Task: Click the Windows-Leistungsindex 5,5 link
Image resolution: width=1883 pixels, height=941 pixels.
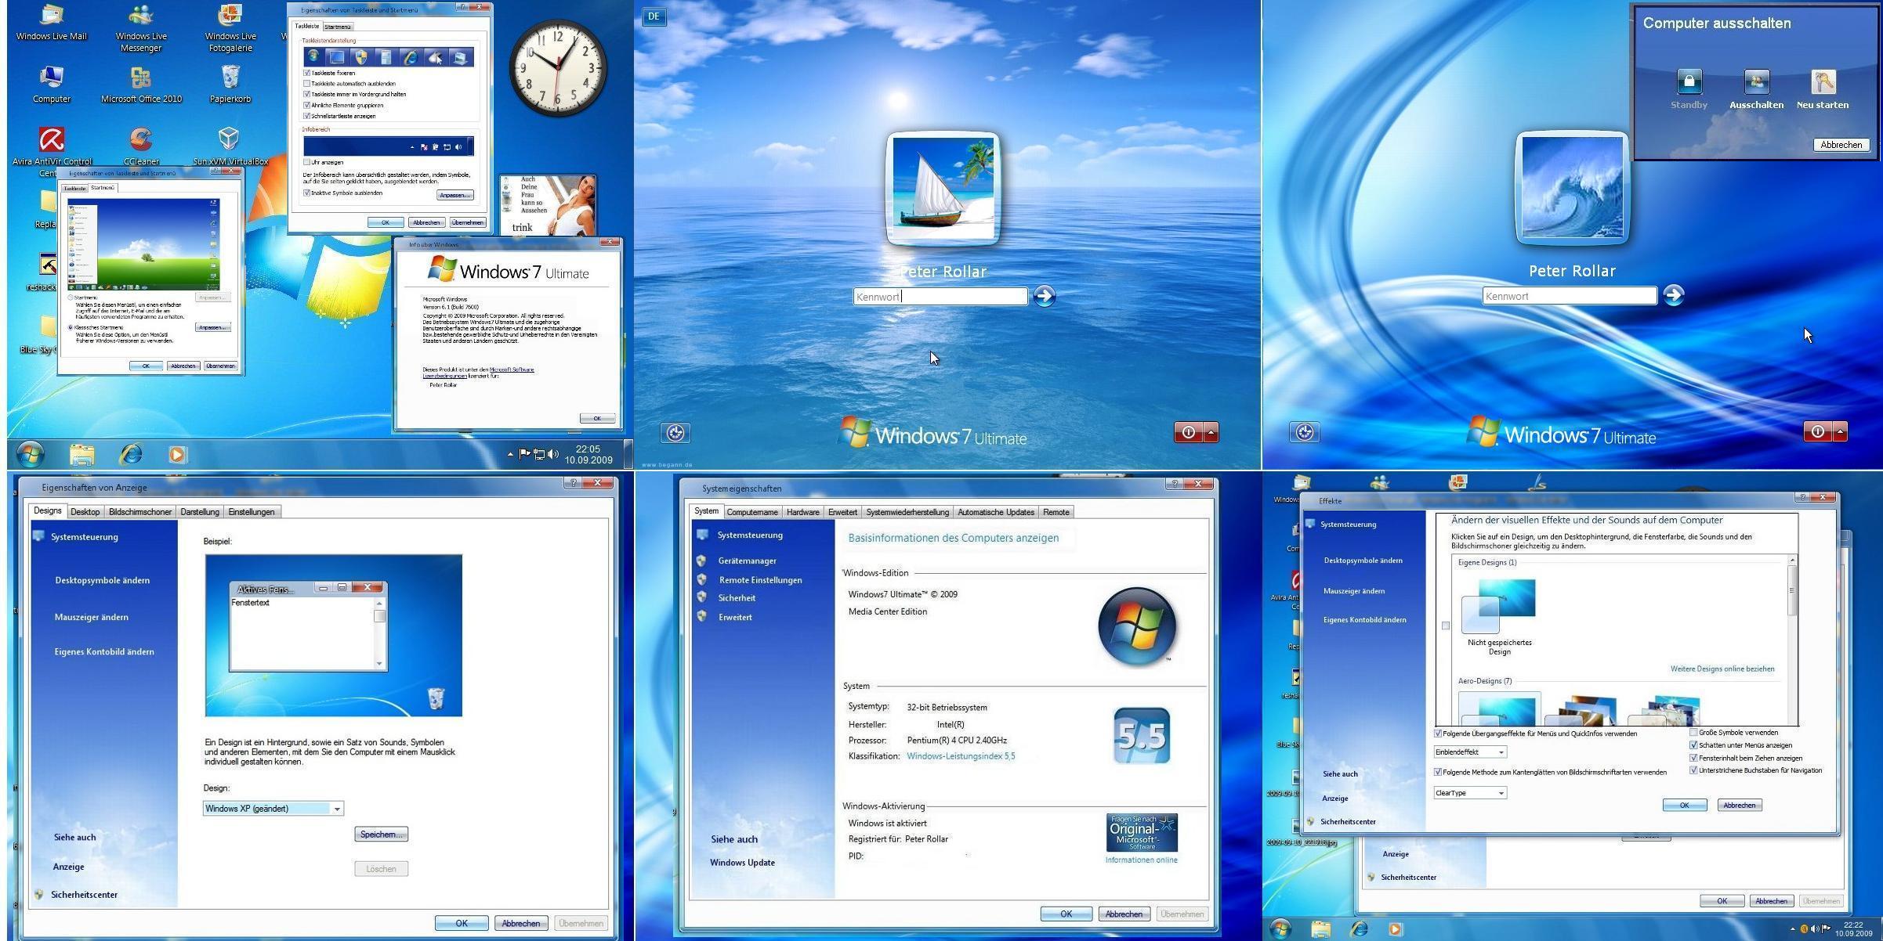Action: pyautogui.click(x=960, y=755)
